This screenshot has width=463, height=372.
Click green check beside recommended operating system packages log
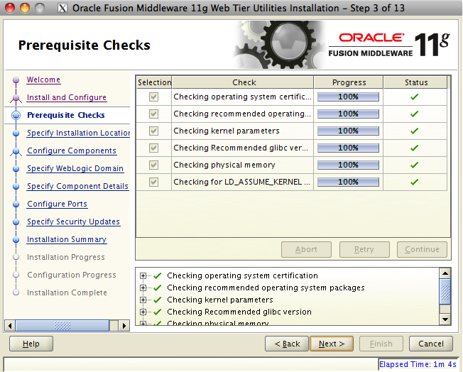(158, 288)
